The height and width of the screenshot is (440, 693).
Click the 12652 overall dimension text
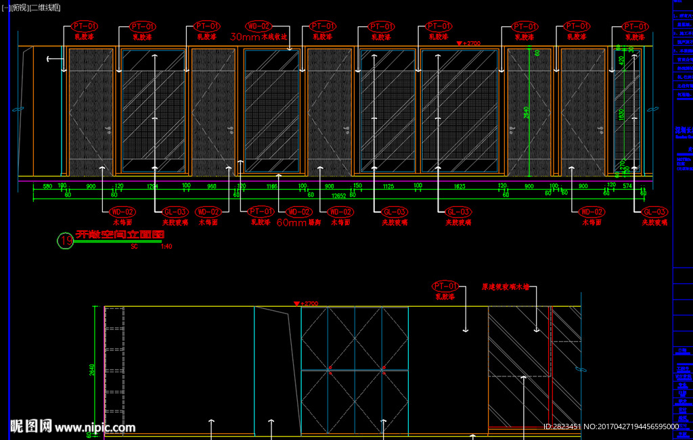point(338,195)
